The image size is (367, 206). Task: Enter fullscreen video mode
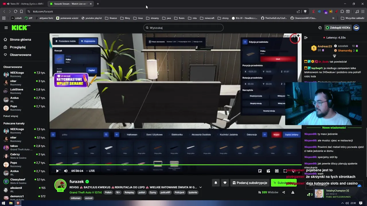point(285,171)
